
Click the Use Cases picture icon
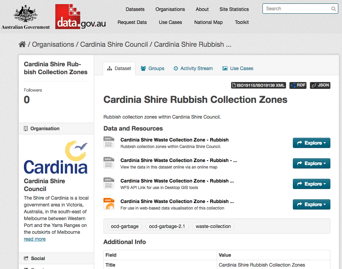[x=225, y=68]
